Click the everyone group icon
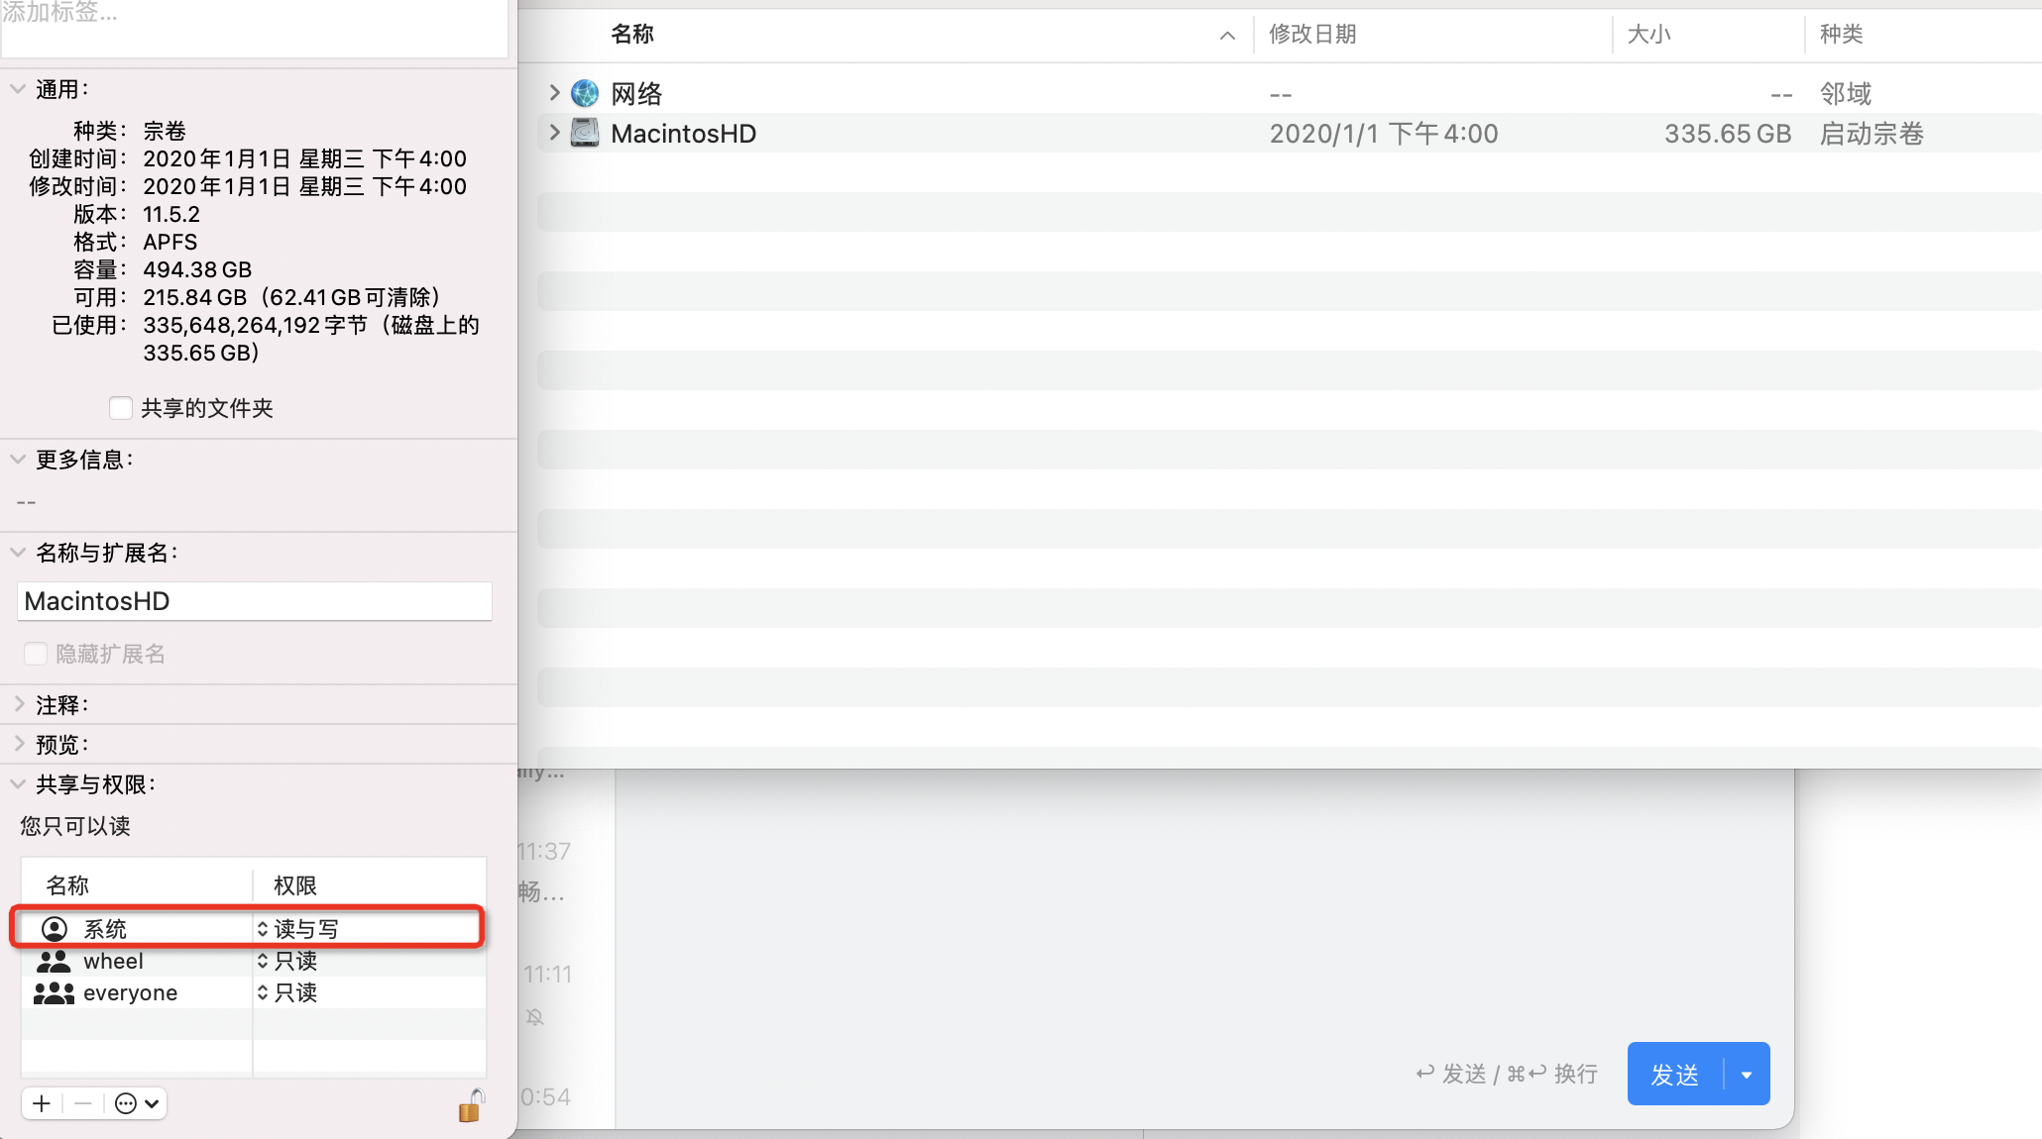The height and width of the screenshot is (1139, 2042). tap(54, 992)
